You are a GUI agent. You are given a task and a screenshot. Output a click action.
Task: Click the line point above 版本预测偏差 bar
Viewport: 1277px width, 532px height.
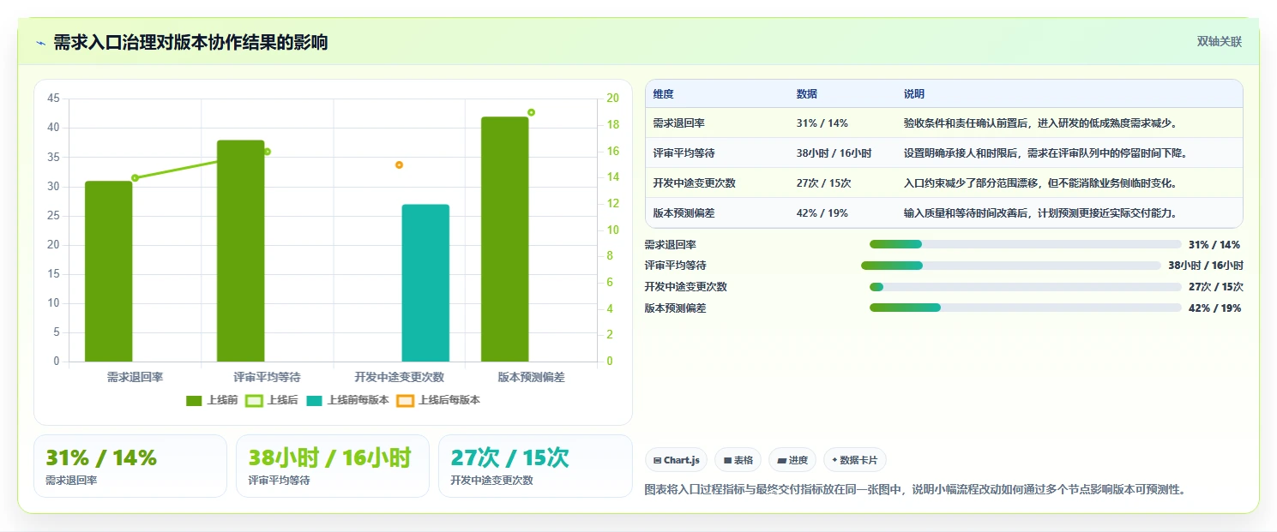531,112
